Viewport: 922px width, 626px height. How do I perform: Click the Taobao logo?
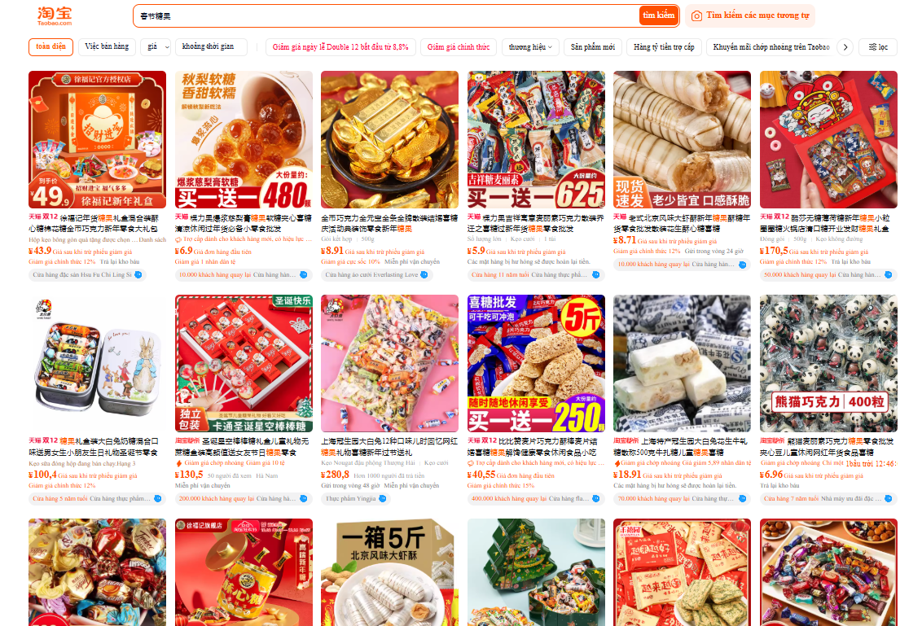pos(55,15)
